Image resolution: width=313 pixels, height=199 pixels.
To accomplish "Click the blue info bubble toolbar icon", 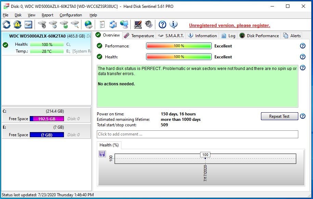I will tap(173, 25).
